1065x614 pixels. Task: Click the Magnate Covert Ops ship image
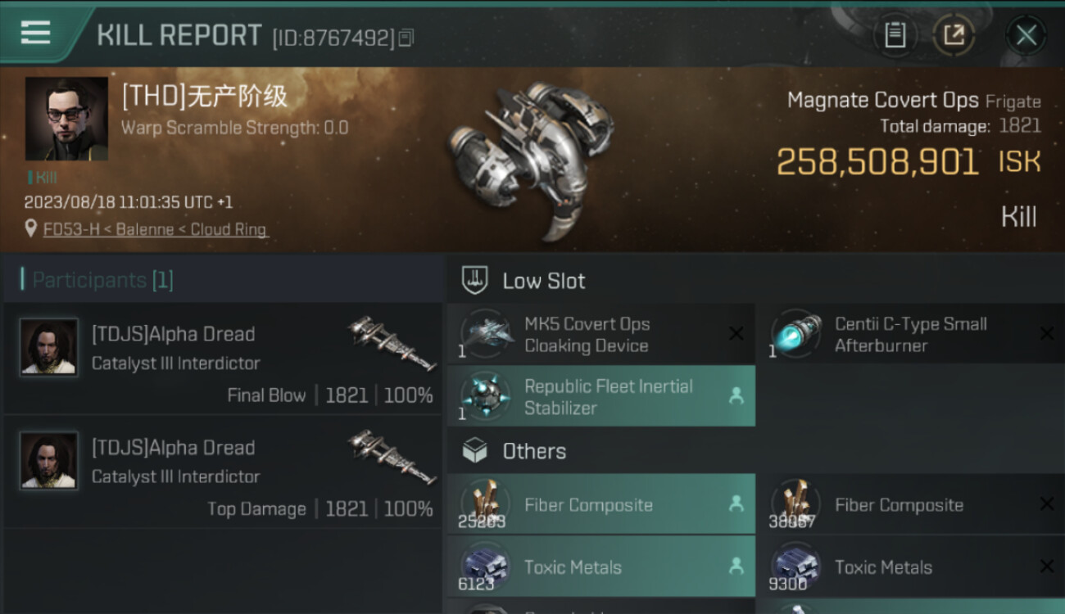pos(531,160)
